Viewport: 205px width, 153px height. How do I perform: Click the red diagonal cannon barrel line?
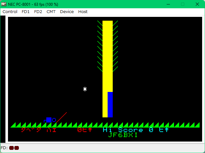[x=62, y=117]
